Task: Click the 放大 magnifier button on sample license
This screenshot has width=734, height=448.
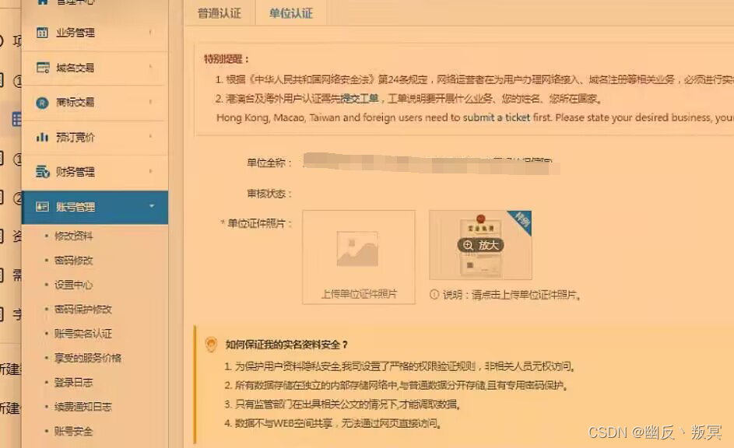Action: point(481,245)
